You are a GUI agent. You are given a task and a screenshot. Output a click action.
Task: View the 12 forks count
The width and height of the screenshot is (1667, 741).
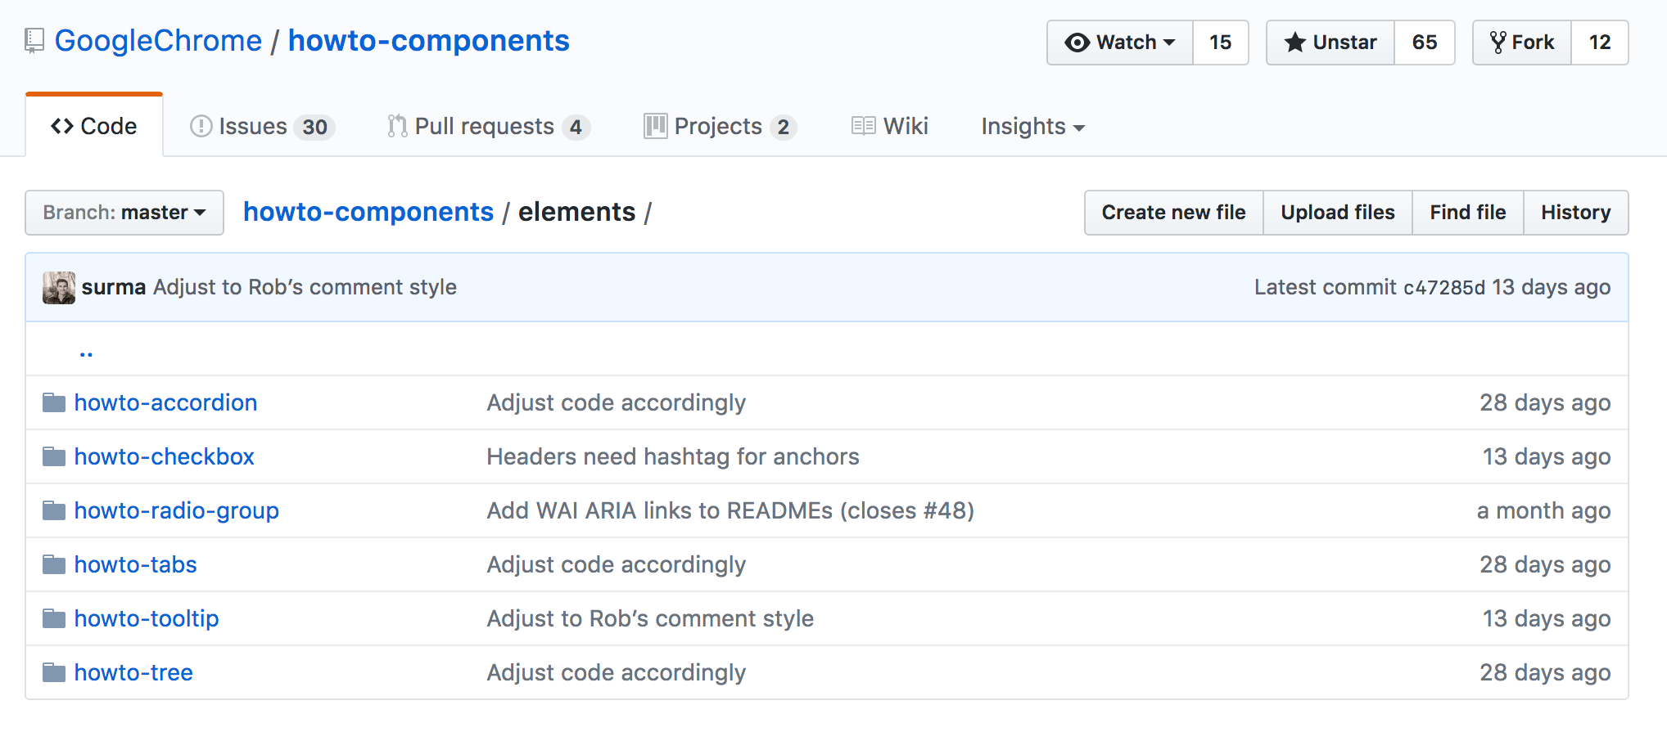pyautogui.click(x=1600, y=43)
